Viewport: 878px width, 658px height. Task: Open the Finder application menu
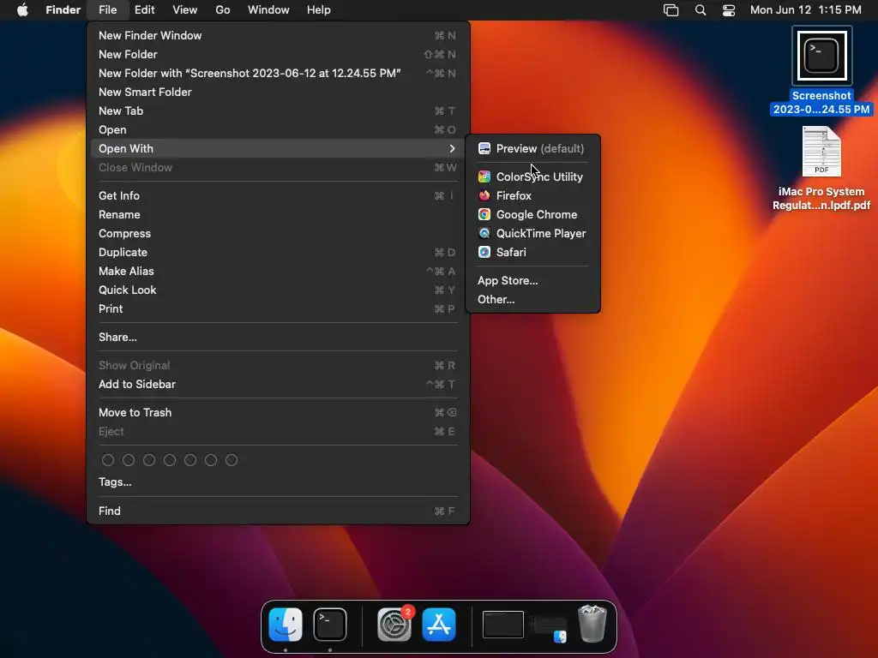pyautogui.click(x=63, y=10)
